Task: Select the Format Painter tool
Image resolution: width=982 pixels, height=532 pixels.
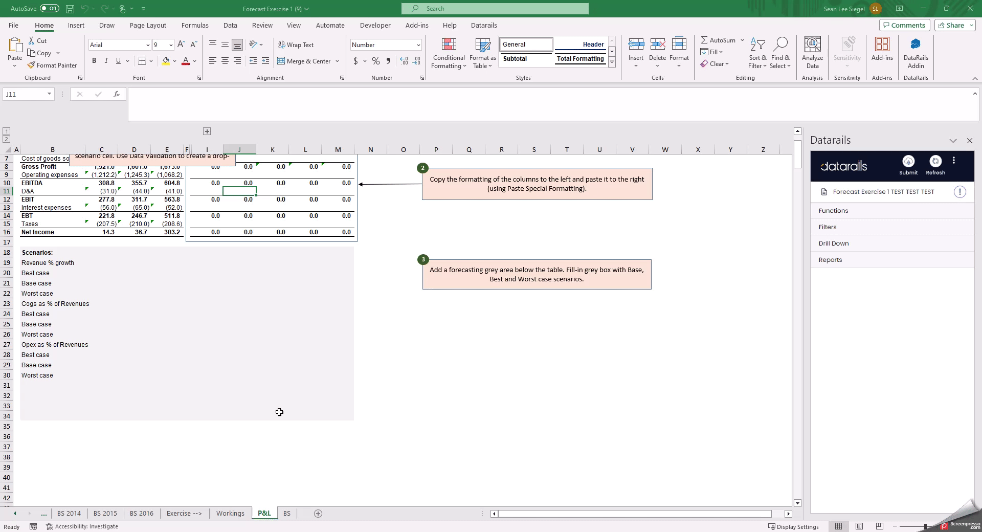Action: [52, 65]
